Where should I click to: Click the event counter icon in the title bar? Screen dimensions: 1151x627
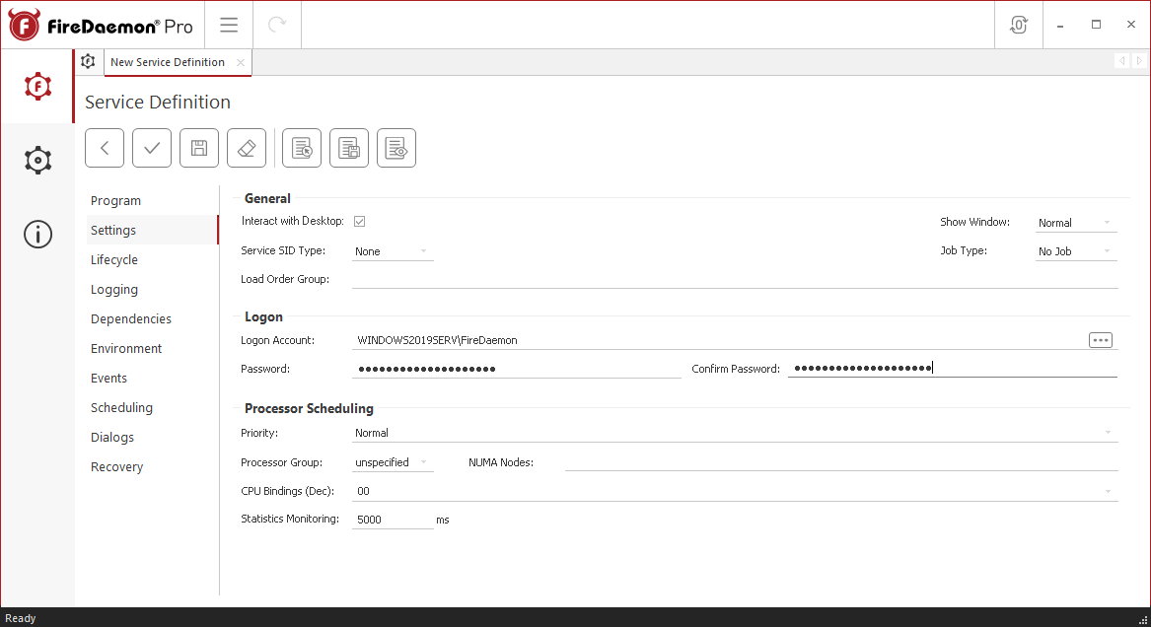(1018, 24)
